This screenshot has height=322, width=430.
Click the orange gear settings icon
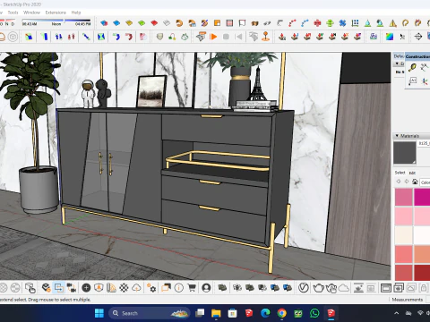151,288
